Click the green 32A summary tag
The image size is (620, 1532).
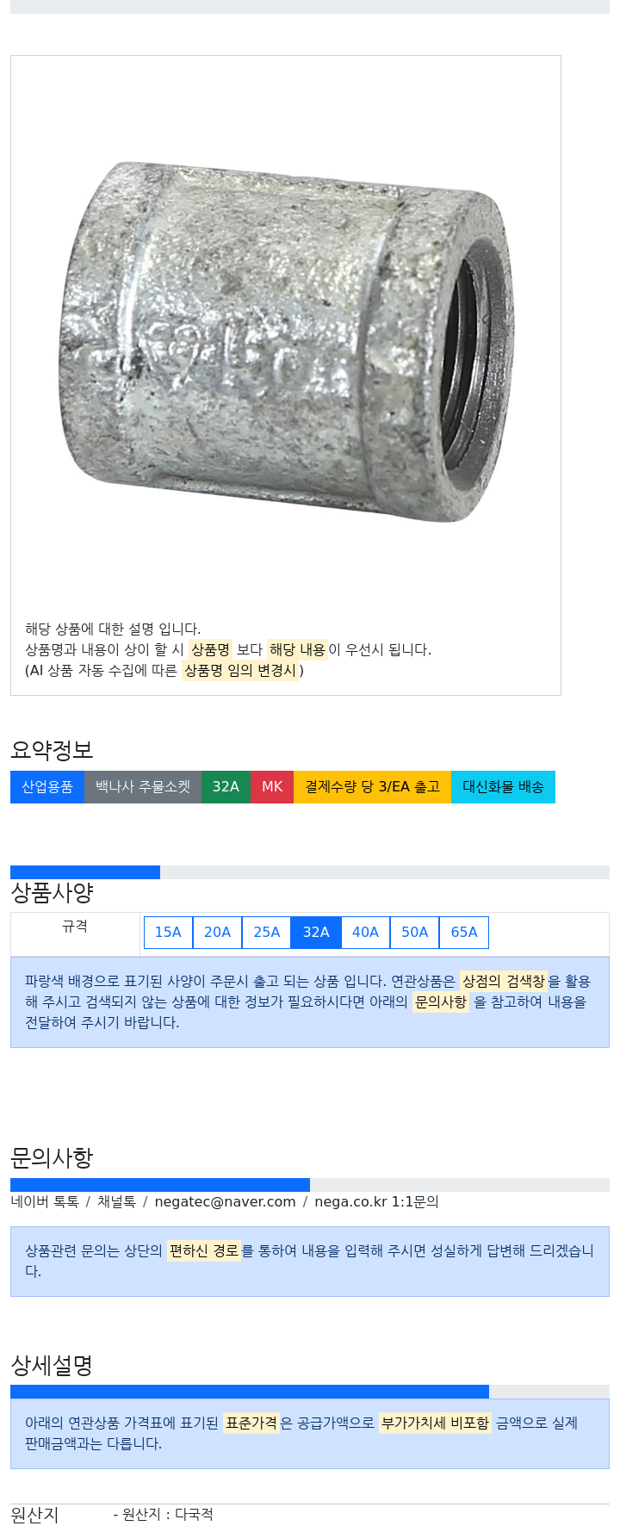(226, 787)
